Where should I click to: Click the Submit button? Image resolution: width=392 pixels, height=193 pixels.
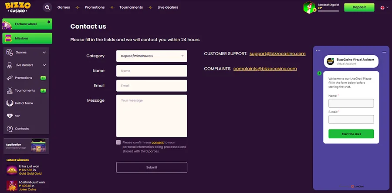152,167
